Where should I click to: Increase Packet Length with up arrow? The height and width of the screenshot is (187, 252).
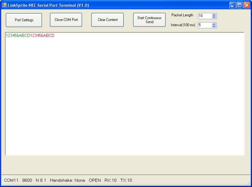214,15
